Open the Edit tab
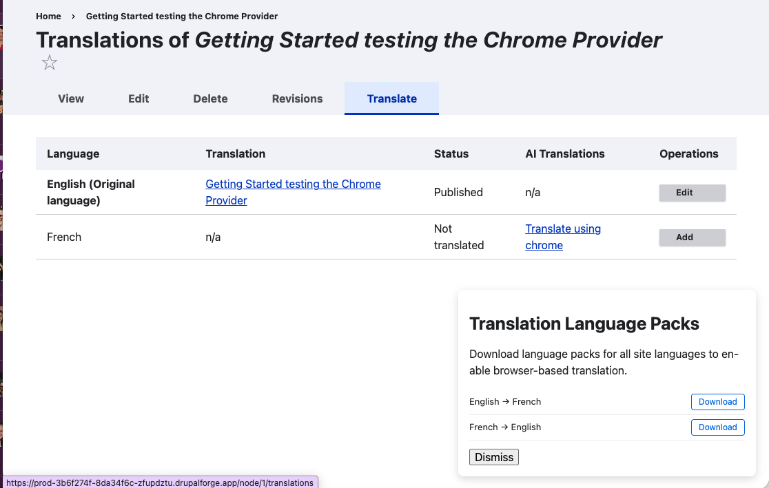The image size is (769, 488). coord(138,98)
